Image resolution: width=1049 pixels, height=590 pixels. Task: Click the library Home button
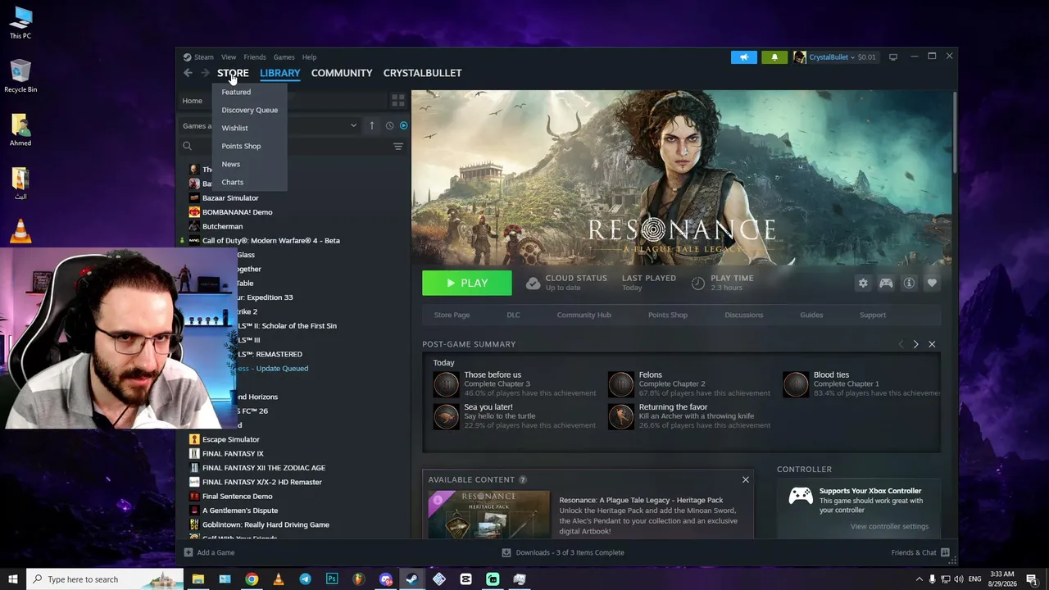pyautogui.click(x=193, y=101)
